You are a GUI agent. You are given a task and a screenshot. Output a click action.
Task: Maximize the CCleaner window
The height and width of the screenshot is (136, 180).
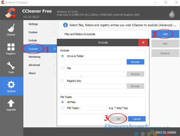[x=166, y=3]
